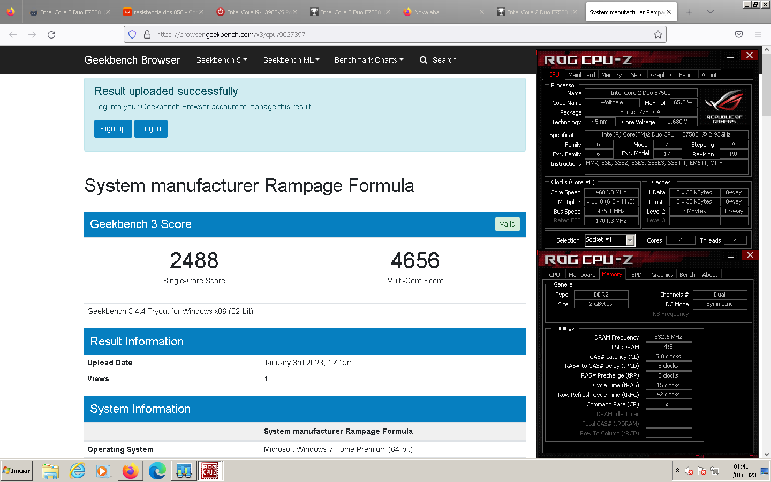The width and height of the screenshot is (771, 482).
Task: Click the network monitor taskbar icon
Action: 184,471
